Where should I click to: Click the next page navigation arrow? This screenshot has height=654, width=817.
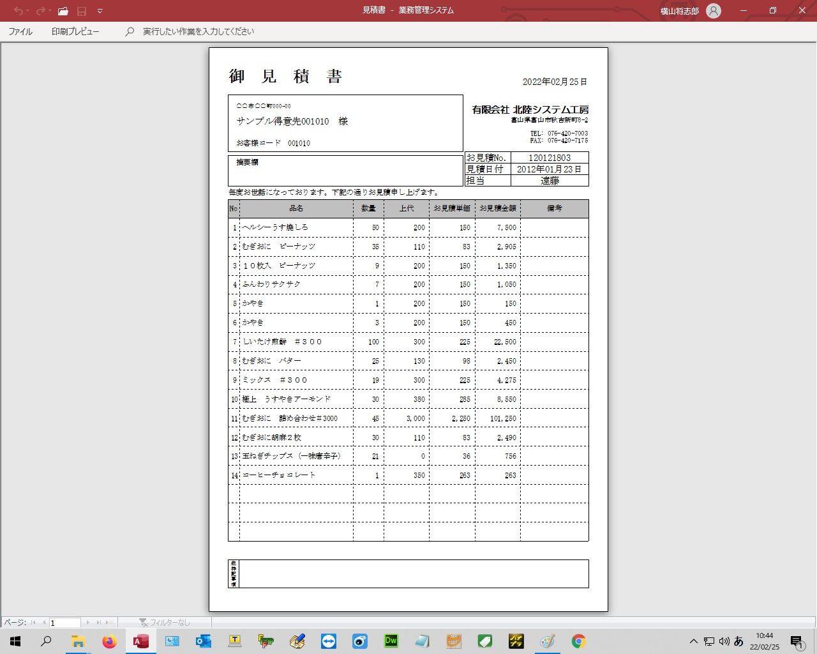point(88,623)
